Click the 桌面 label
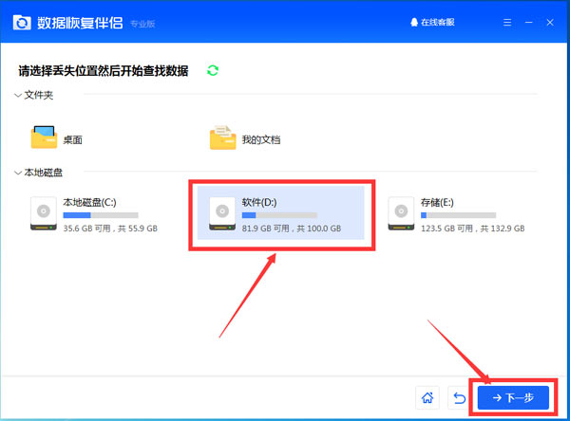The image size is (570, 421). click(73, 139)
